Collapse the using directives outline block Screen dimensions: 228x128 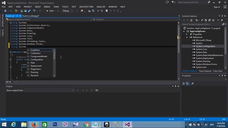[x=10, y=23]
